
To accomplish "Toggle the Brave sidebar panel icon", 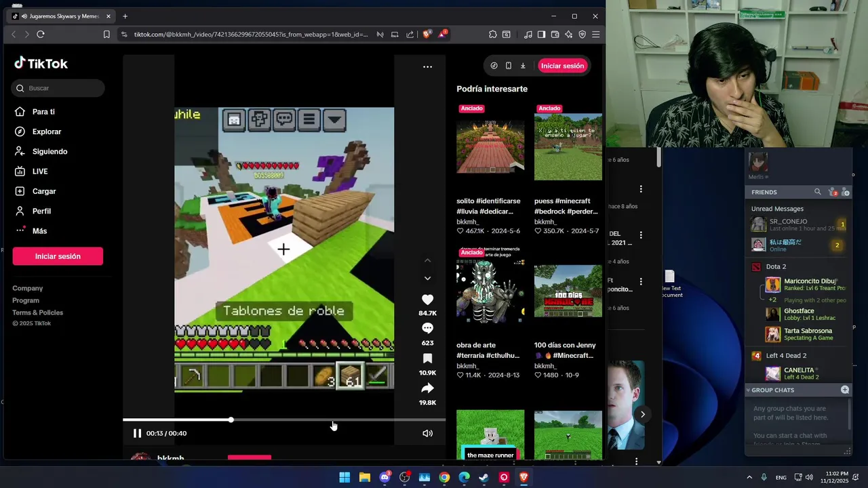I will [x=541, y=35].
